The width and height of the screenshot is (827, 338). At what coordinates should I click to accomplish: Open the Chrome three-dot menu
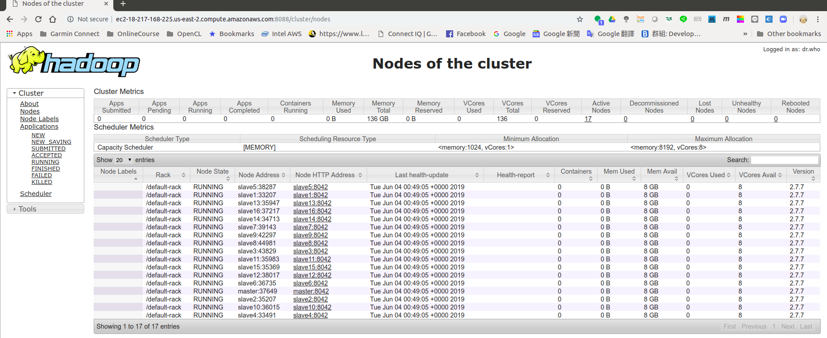[x=818, y=19]
